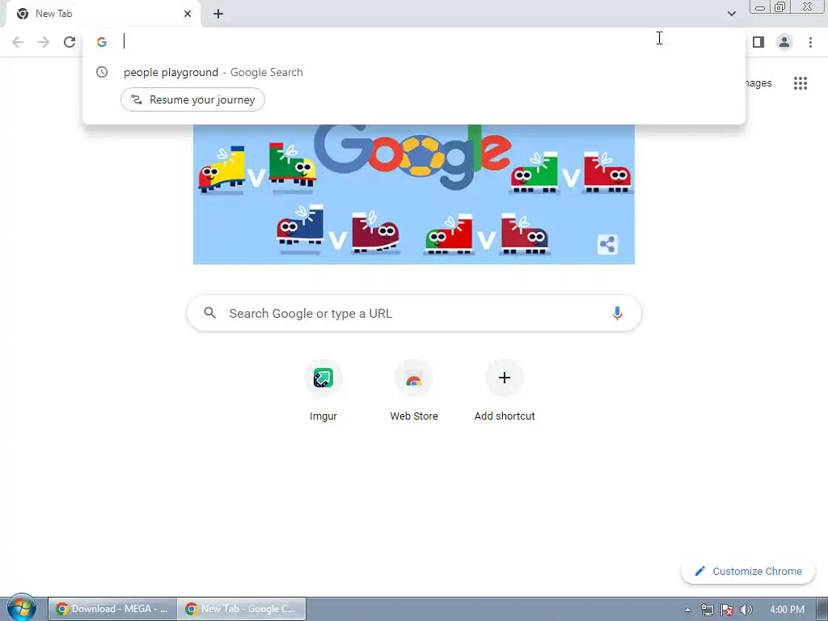Click the Google football Doodle image
Screen dimensions: 828x621
click(413, 194)
